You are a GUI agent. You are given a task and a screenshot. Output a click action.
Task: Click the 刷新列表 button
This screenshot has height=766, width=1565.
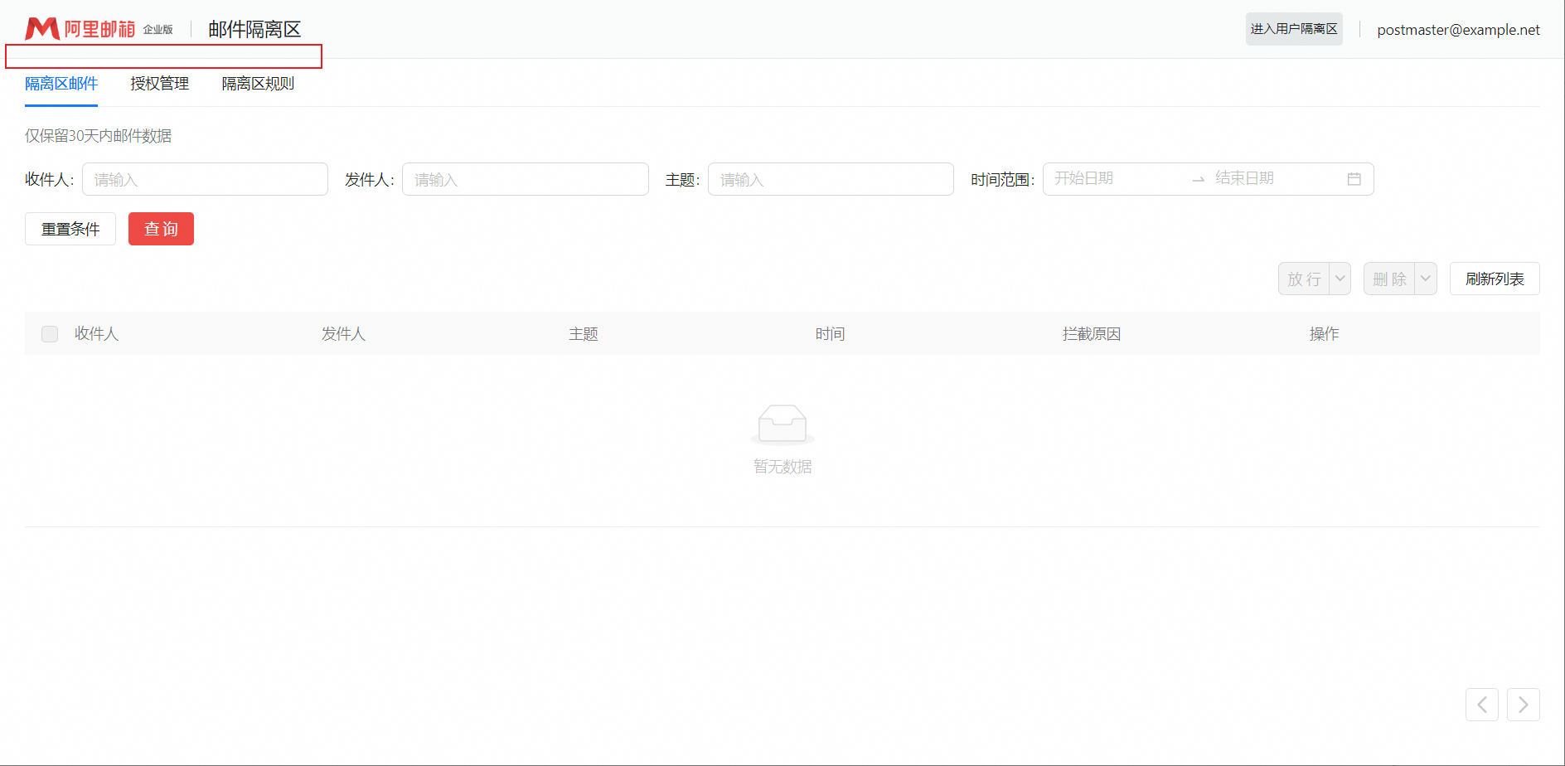[x=1494, y=279]
